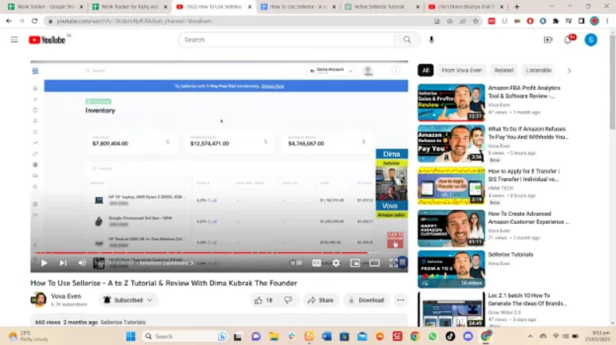
Task: Open File Explorer from the taskbar
Action: 273,336
